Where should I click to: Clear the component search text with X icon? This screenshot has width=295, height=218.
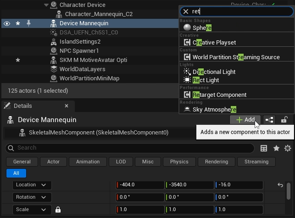(x=186, y=11)
